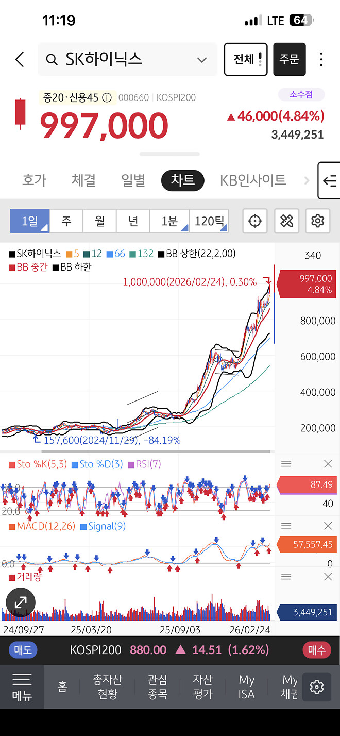The image size is (340, 736).
Task: Toggle the 소수점 fractional badge
Action: (x=301, y=94)
